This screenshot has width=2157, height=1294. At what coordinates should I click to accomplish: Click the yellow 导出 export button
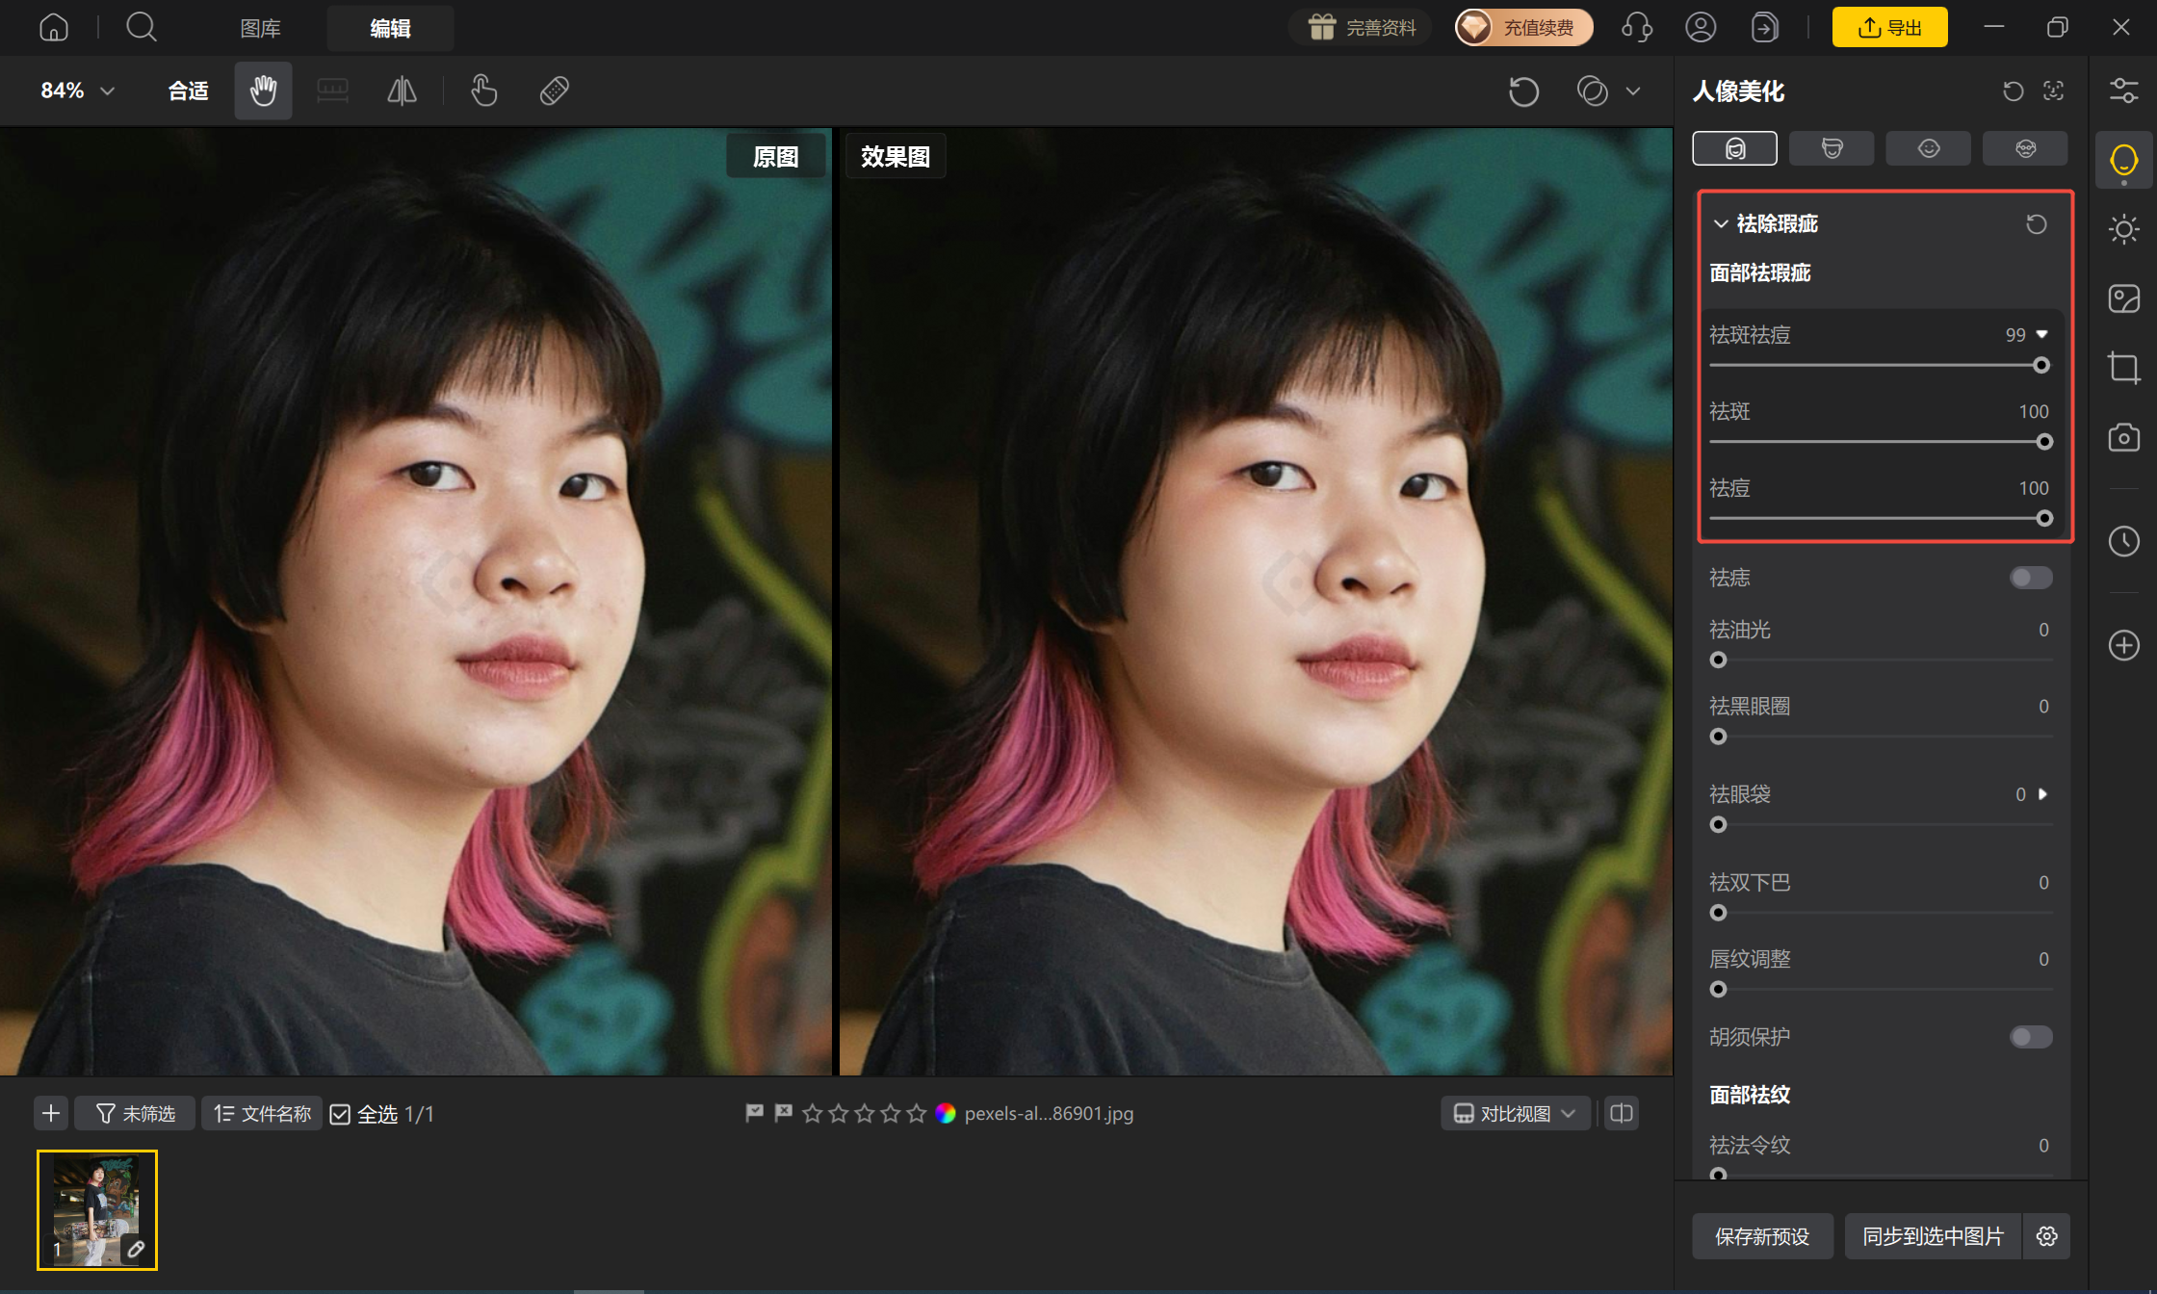tap(1889, 27)
